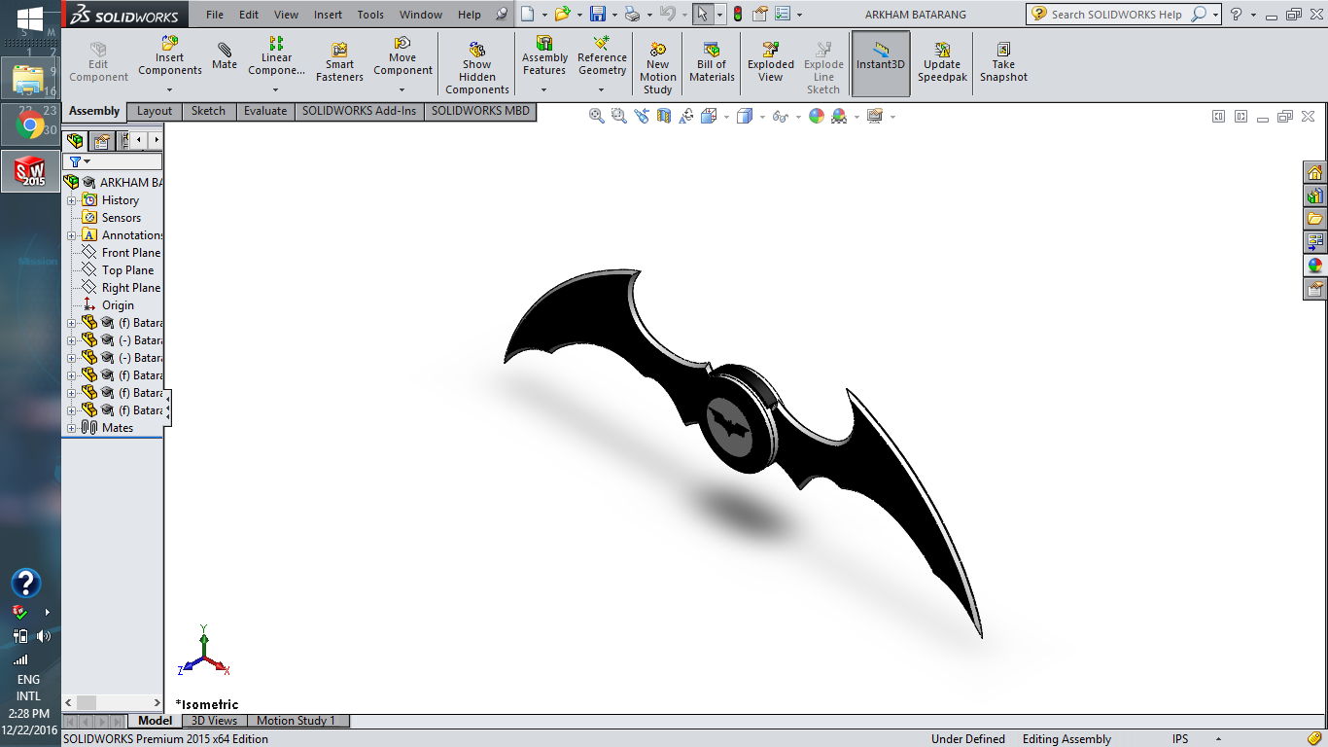This screenshot has height=747, width=1328.
Task: Open the Motion Study 1 tab
Action: click(x=296, y=721)
